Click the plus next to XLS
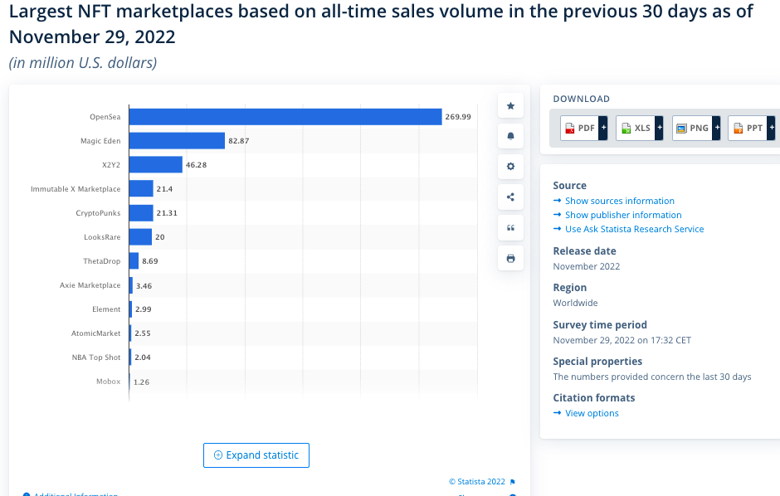This screenshot has width=780, height=496. 659,129
